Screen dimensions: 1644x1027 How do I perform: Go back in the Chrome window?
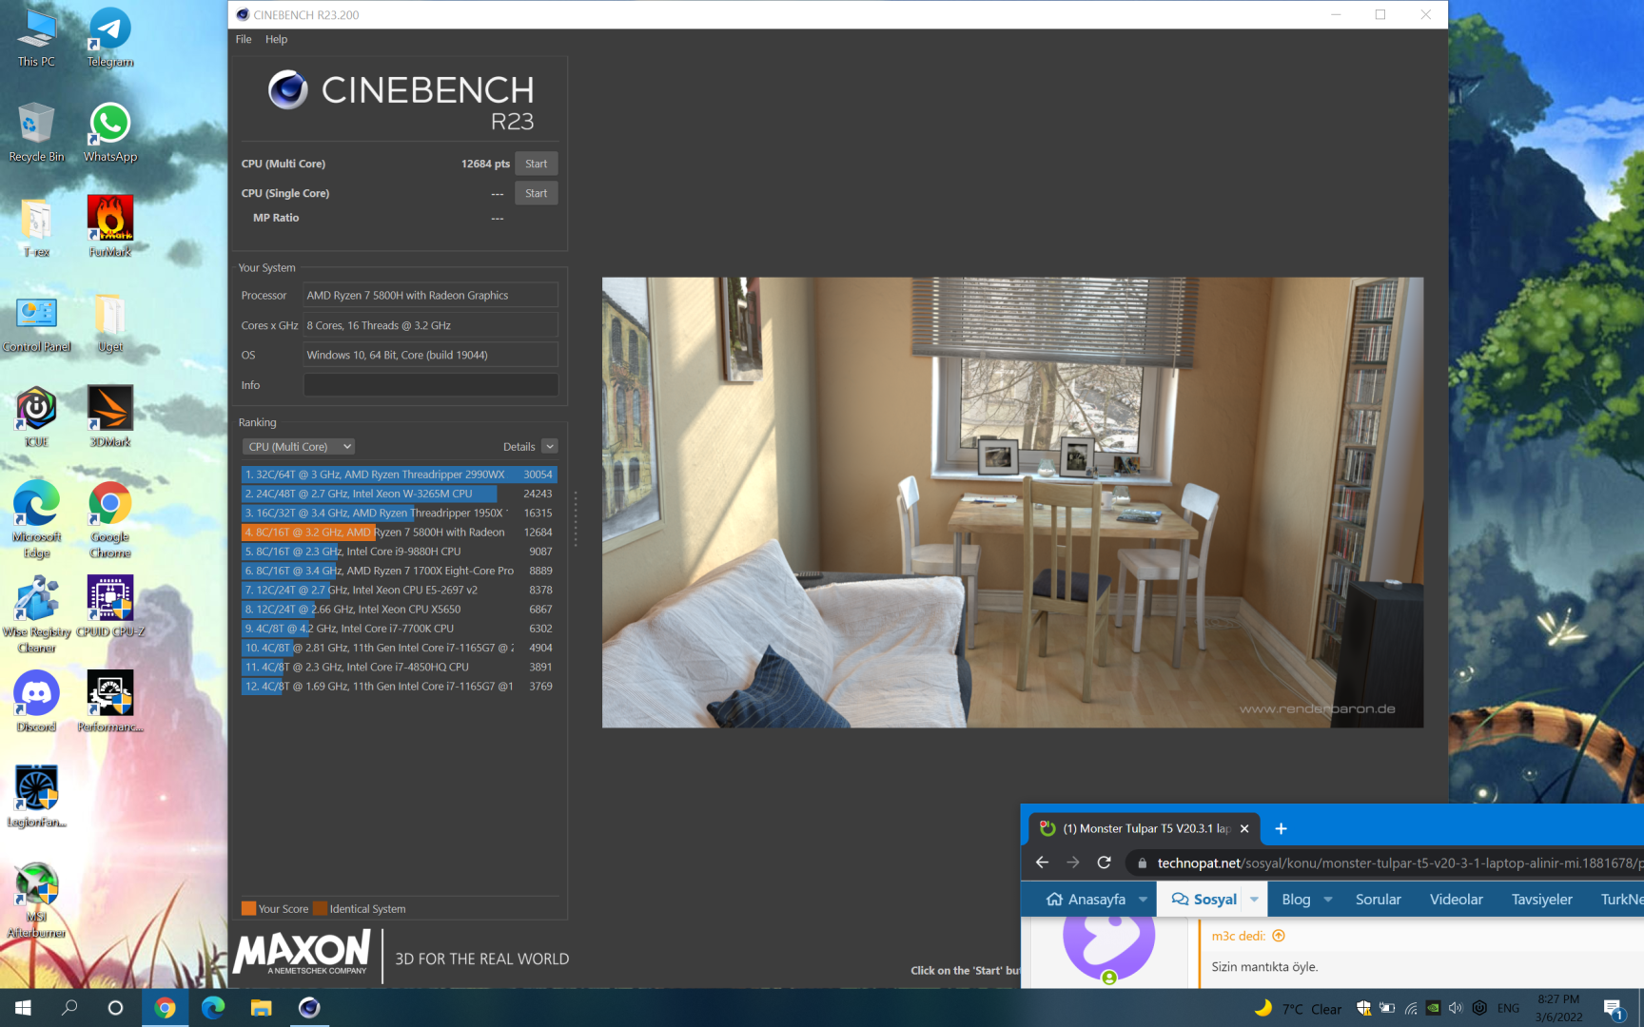(1042, 862)
